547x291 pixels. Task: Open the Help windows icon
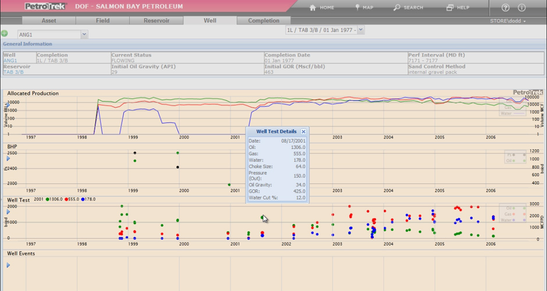point(450,8)
